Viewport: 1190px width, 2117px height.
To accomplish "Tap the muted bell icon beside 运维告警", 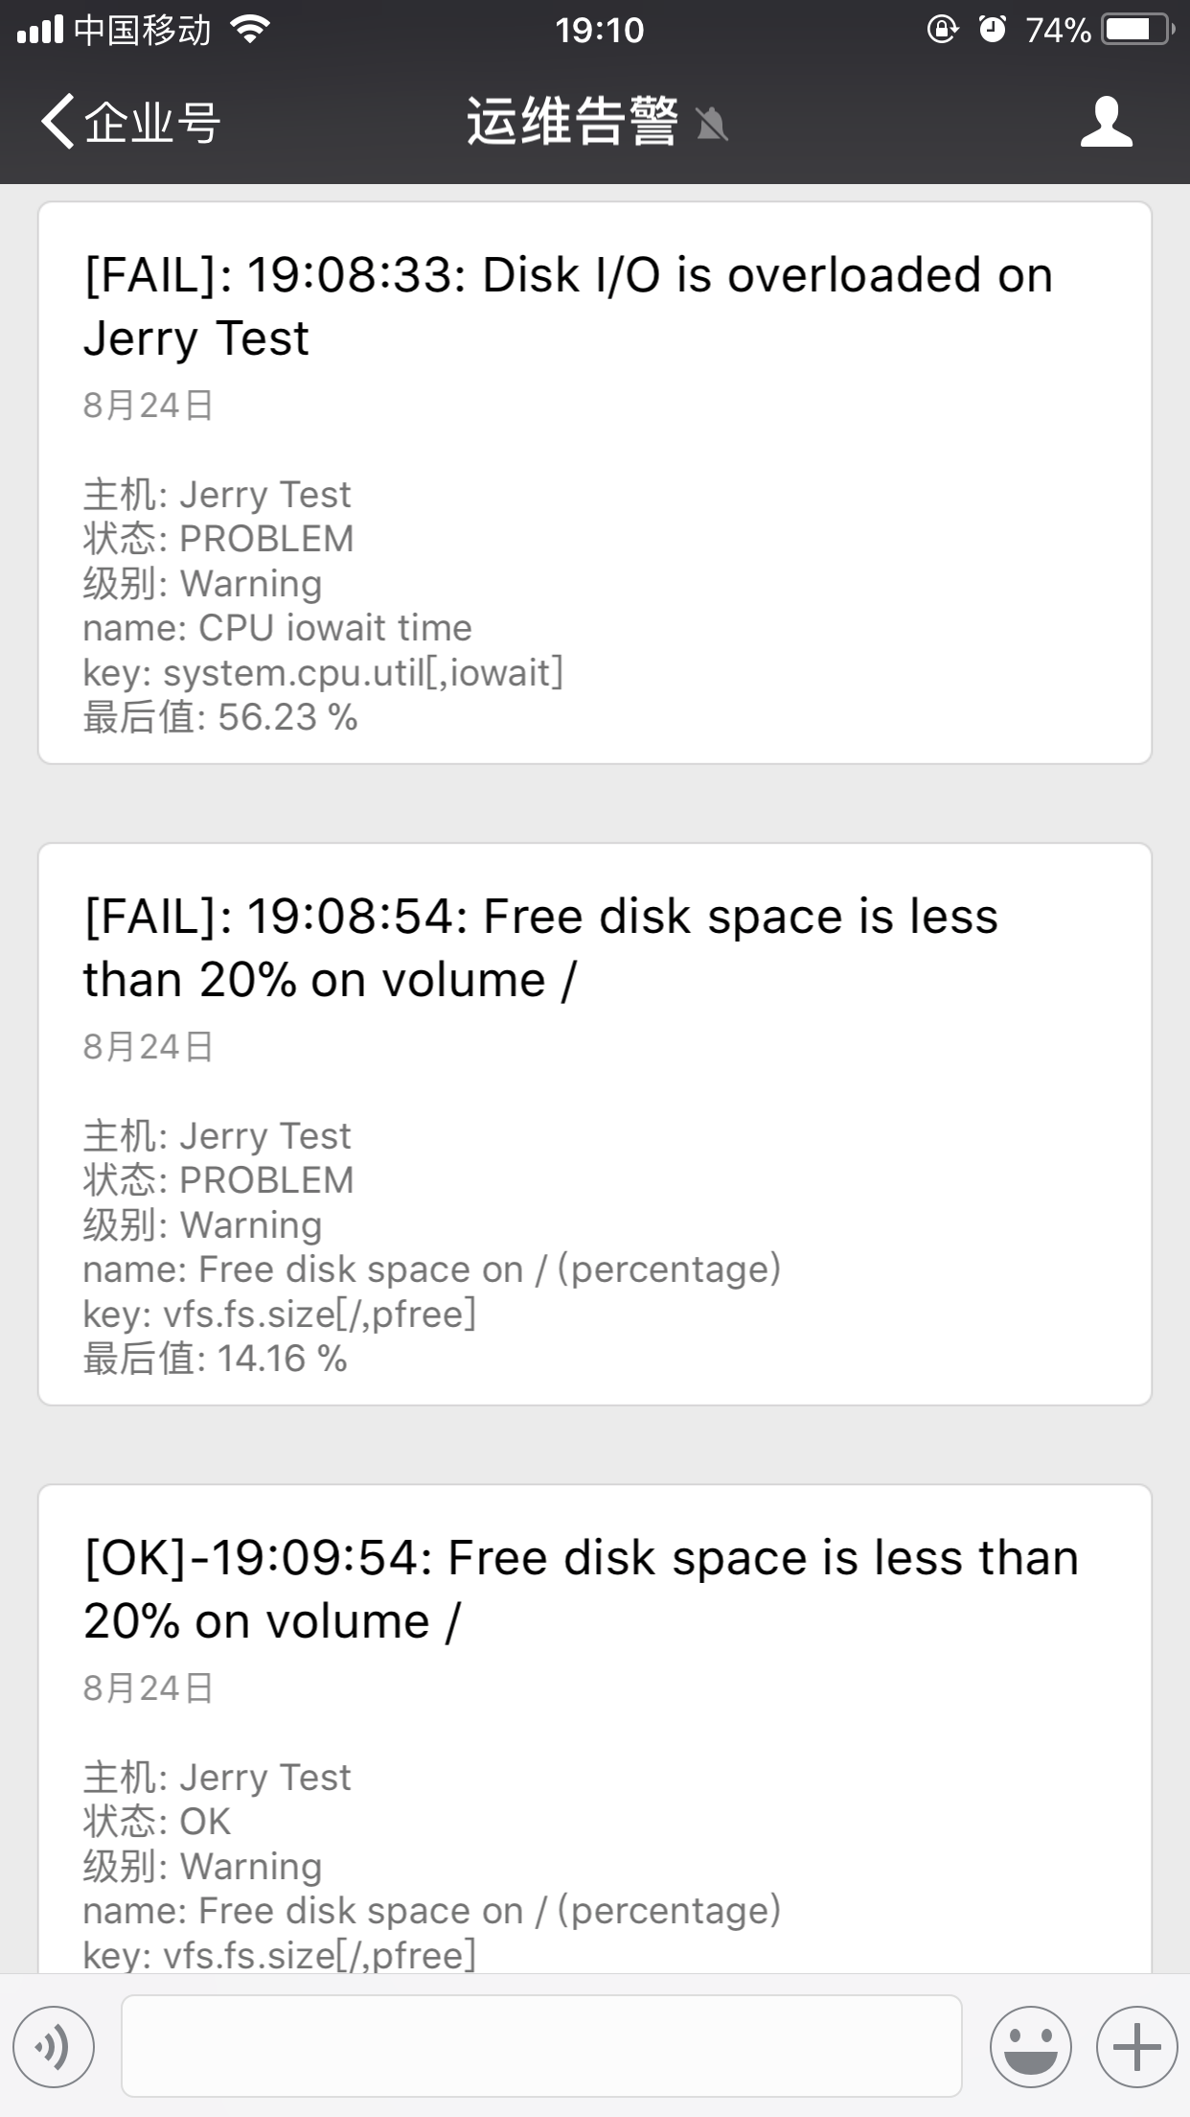I will [x=712, y=125].
